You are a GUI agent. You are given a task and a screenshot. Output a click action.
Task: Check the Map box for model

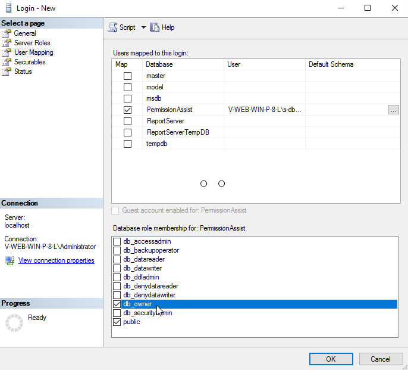(x=127, y=87)
